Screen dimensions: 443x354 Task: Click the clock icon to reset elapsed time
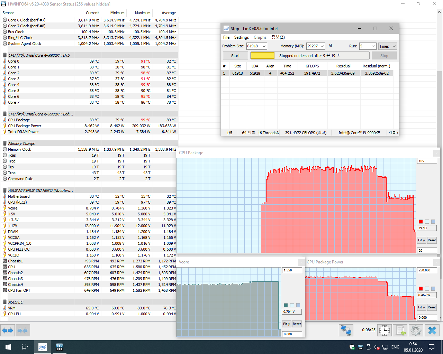click(385, 330)
